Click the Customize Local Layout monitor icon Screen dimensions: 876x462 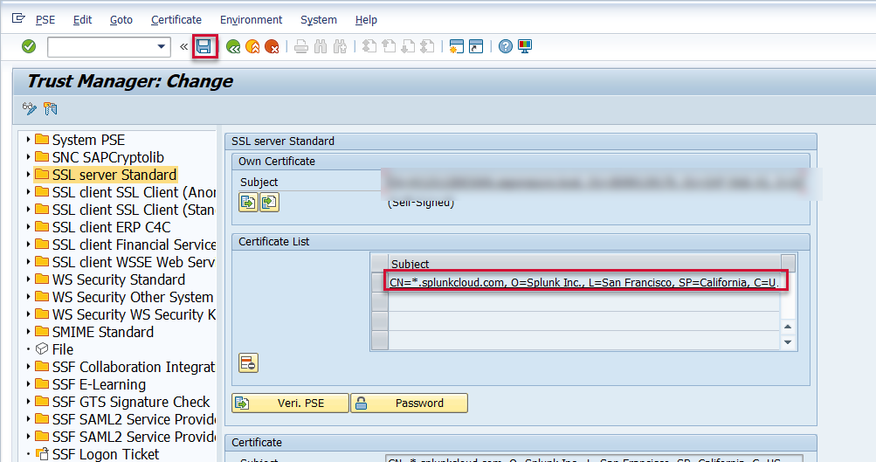pos(524,46)
